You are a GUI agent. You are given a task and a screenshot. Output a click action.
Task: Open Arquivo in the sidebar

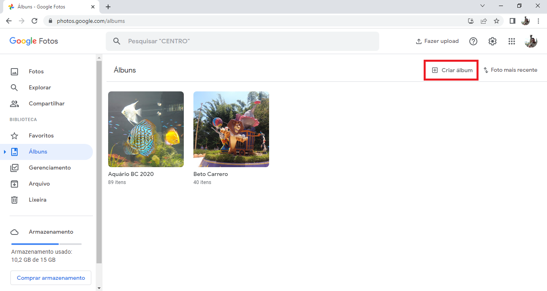pos(46,184)
